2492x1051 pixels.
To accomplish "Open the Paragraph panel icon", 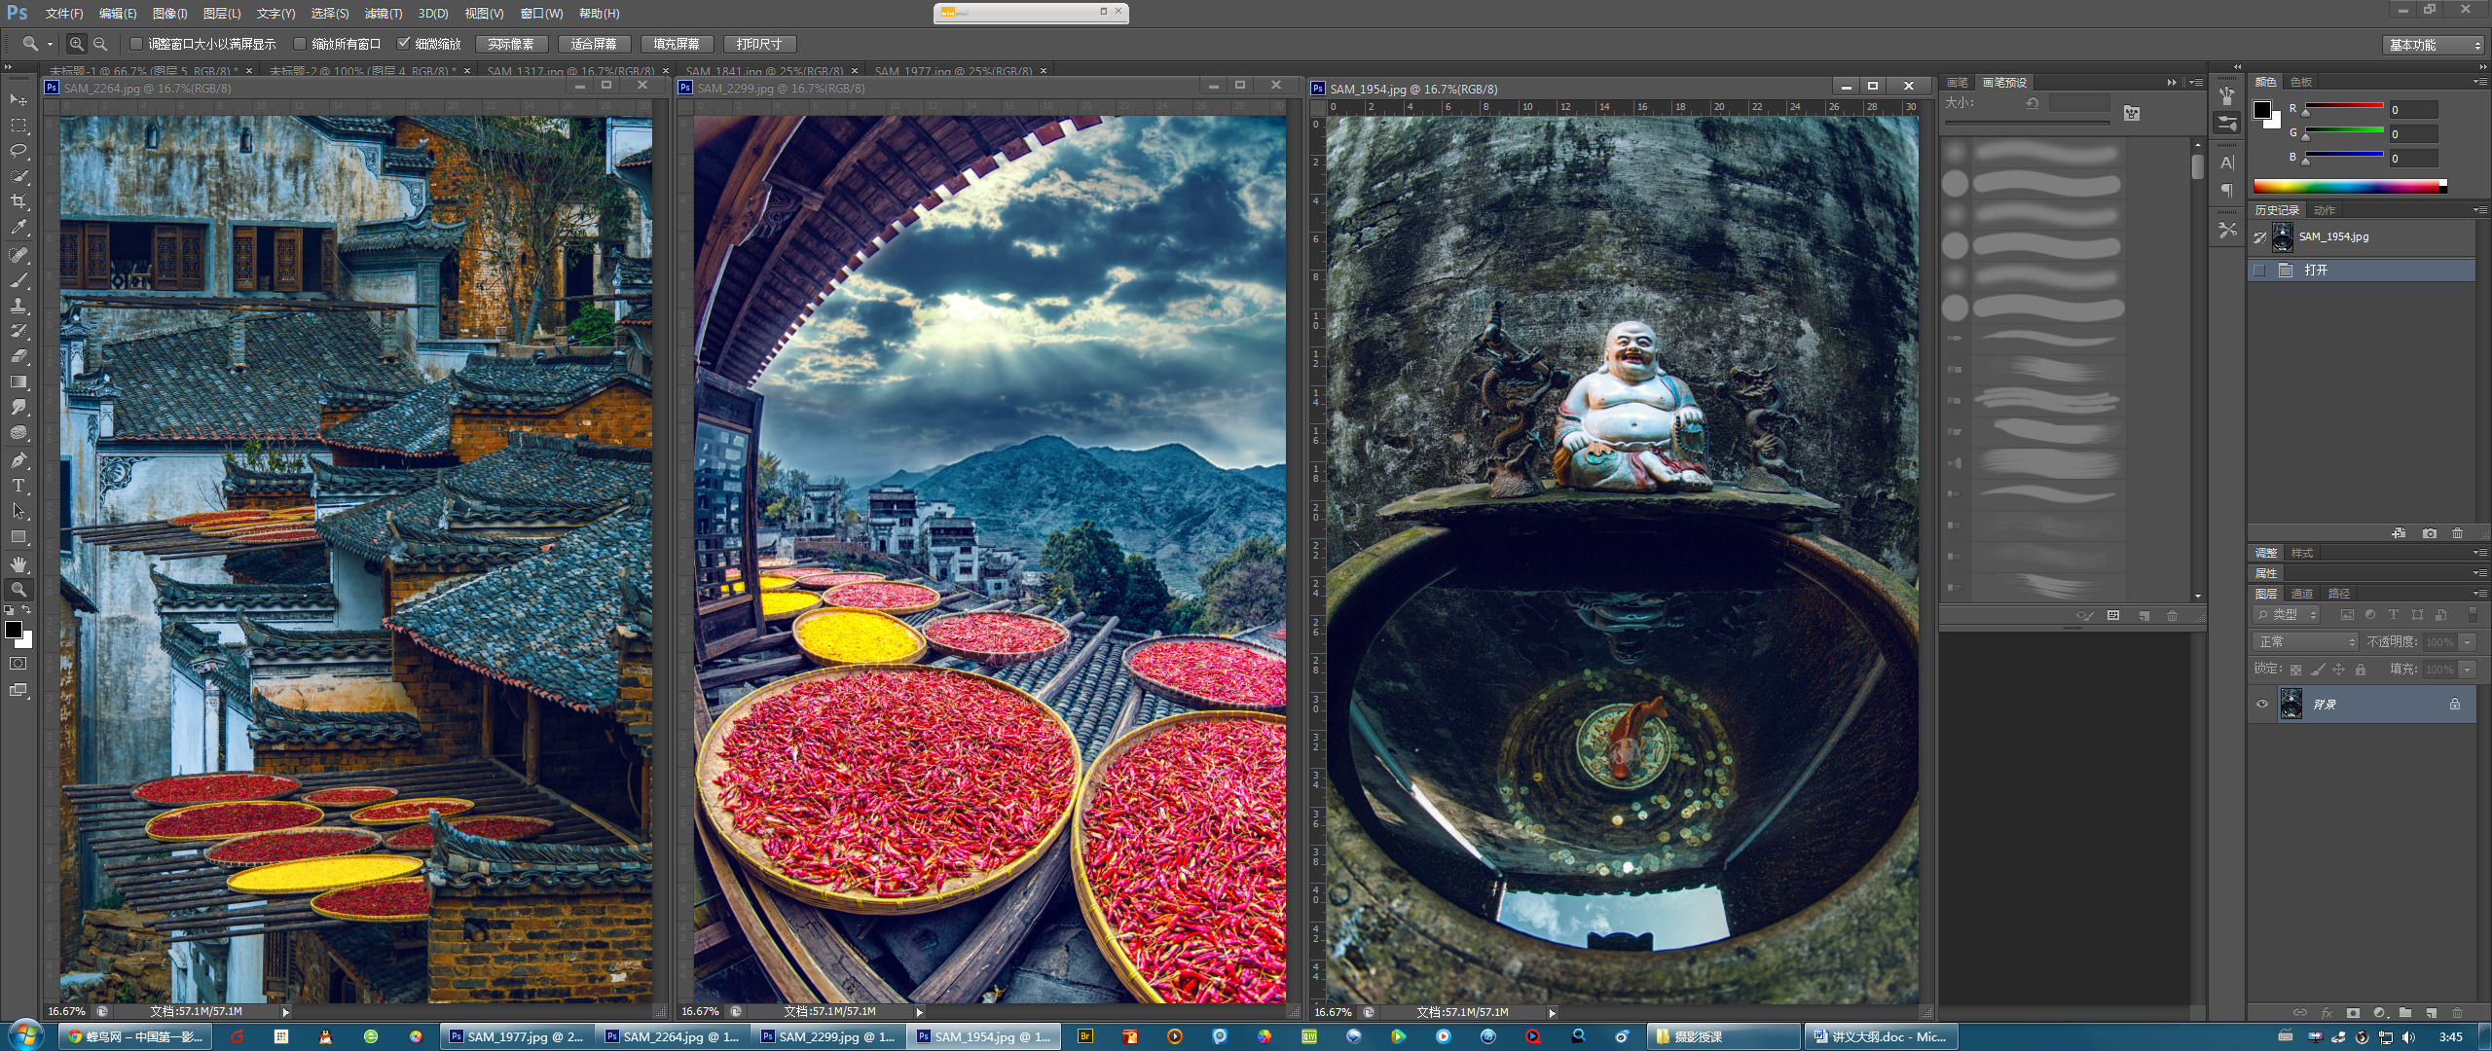I will 2227,190.
